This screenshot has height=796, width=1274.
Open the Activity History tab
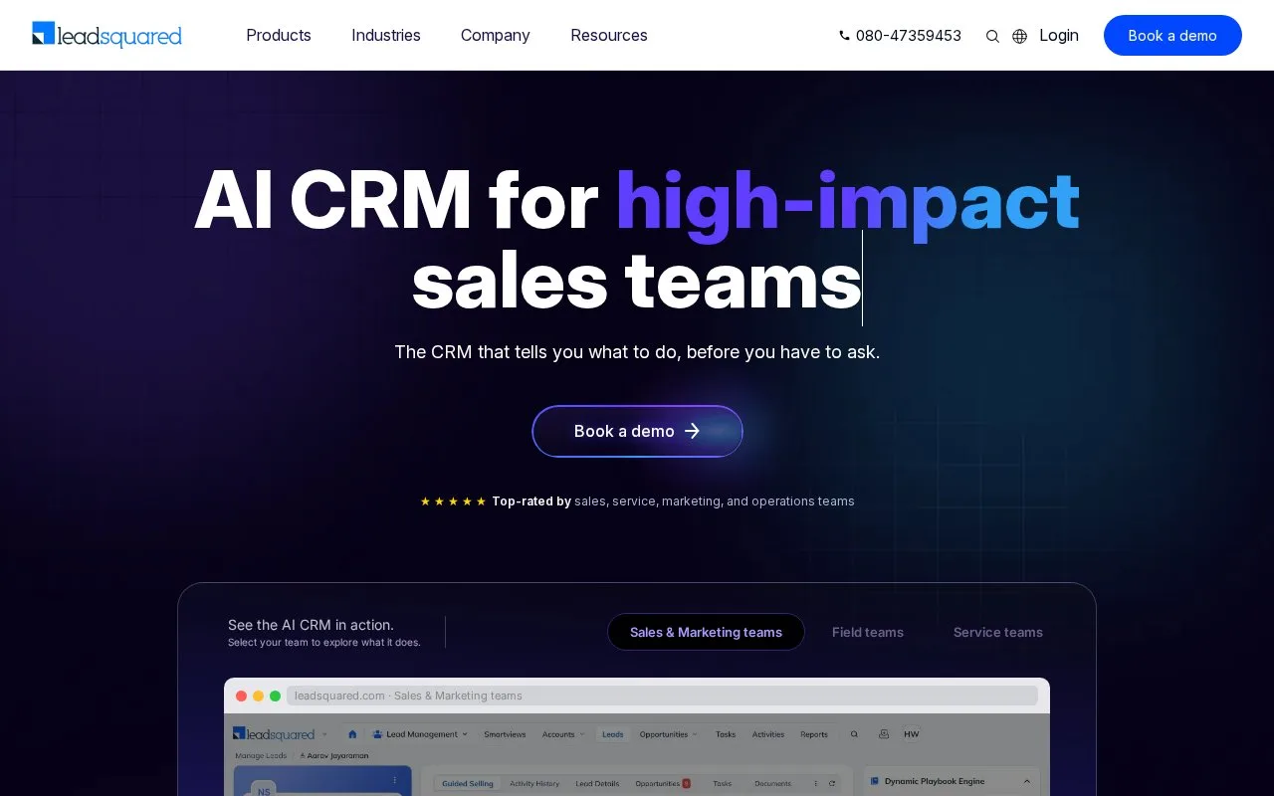coord(534,784)
